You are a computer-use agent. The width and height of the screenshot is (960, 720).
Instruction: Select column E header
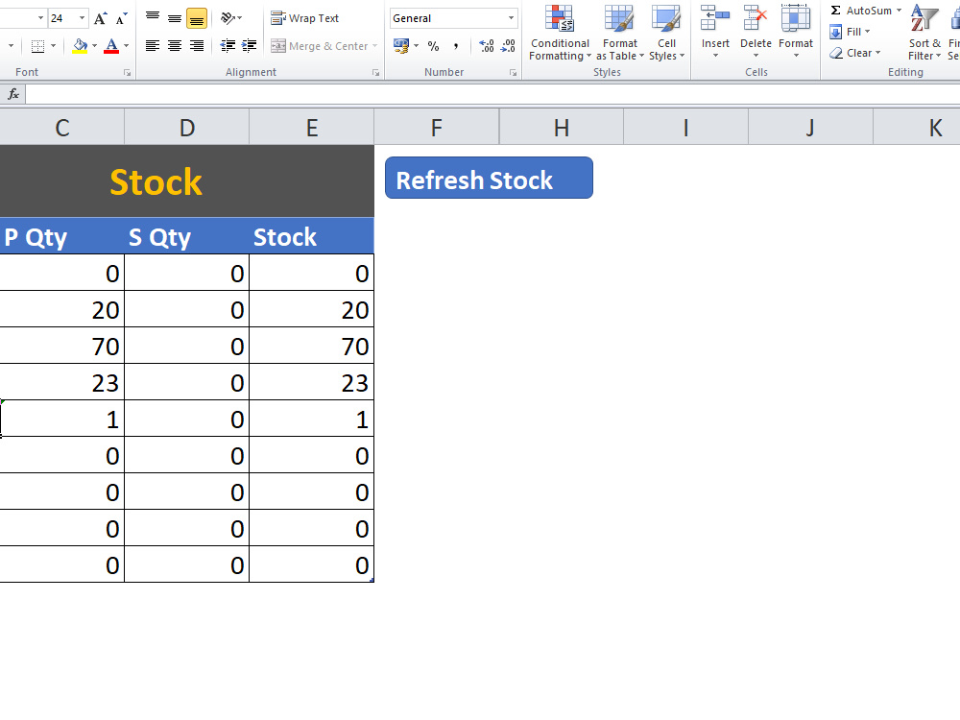click(x=312, y=128)
